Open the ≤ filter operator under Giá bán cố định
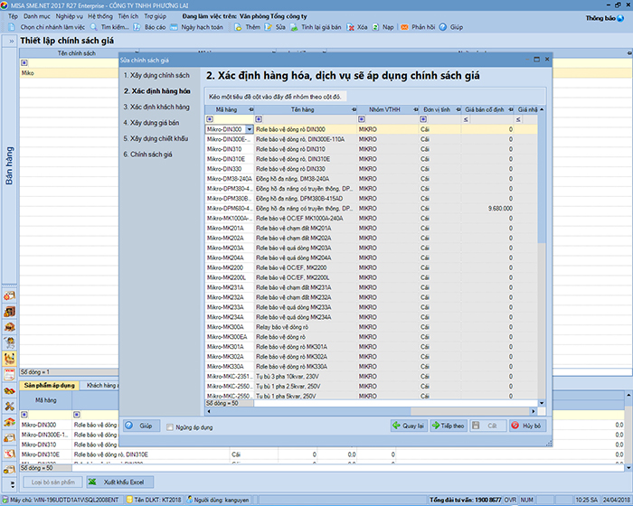 click(466, 119)
